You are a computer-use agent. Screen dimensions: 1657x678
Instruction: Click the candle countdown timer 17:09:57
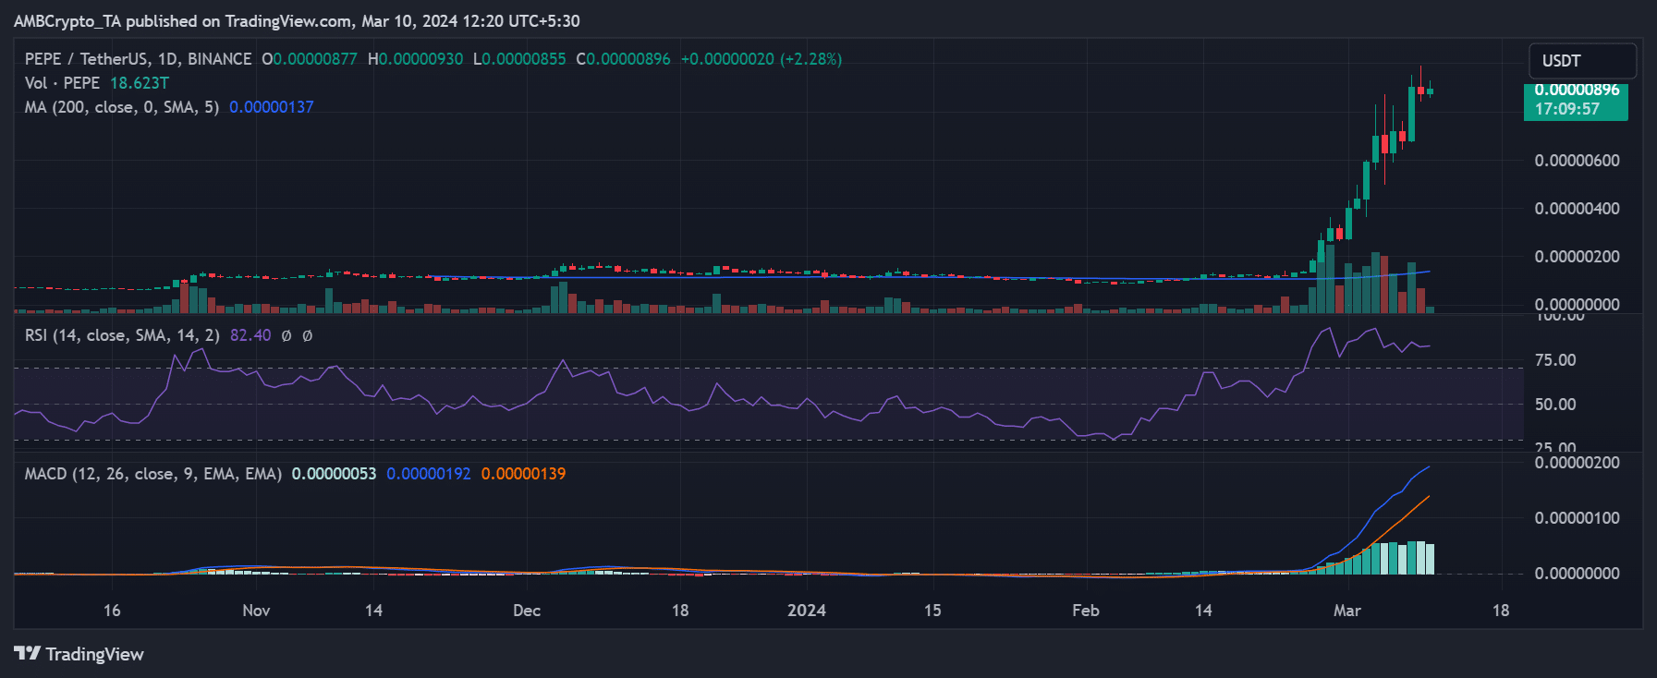pyautogui.click(x=1567, y=109)
